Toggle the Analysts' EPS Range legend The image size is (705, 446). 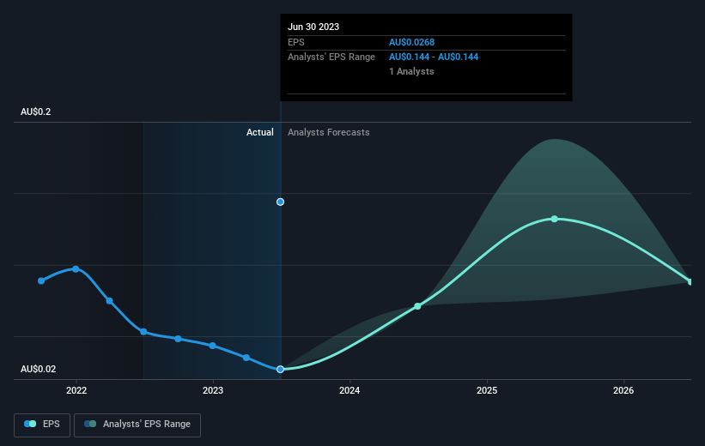pyautogui.click(x=137, y=425)
